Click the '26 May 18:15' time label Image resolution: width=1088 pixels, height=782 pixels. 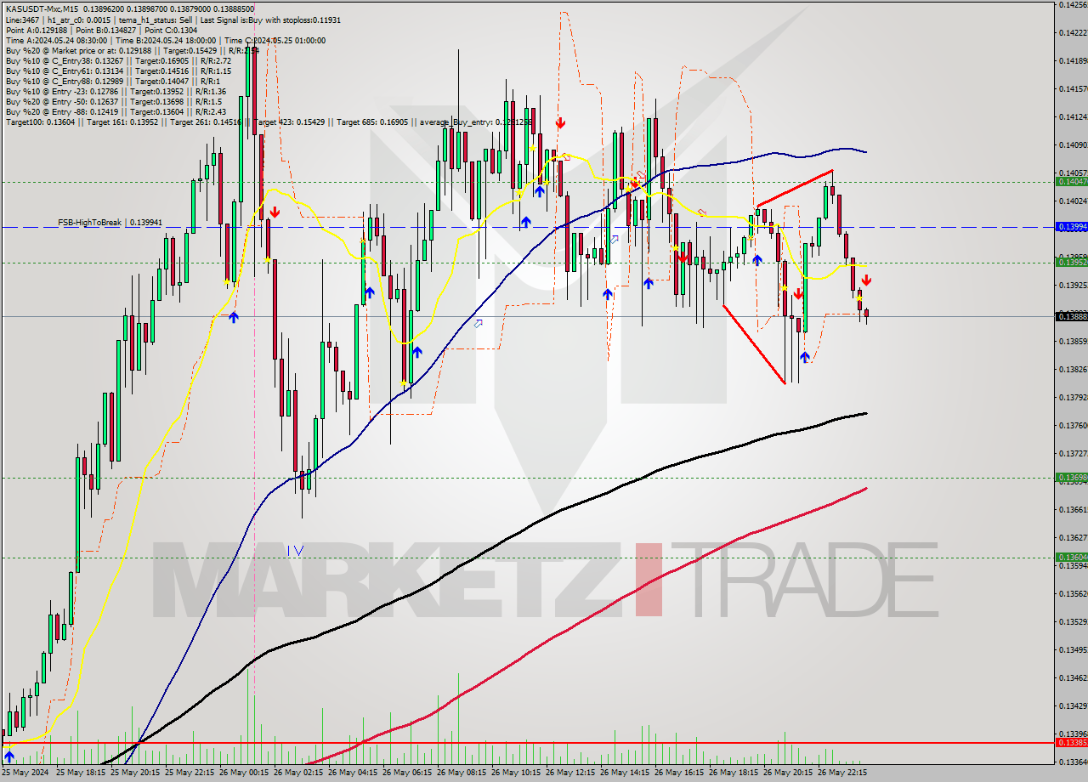coord(733,773)
